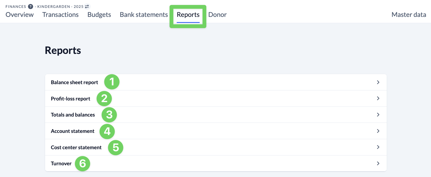Switch to the Overview tab
Screen dimensions: 431x177
(20, 15)
